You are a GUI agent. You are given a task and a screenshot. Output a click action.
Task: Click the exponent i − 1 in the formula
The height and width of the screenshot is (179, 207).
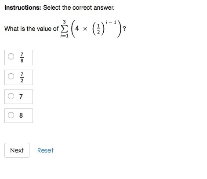click(111, 22)
